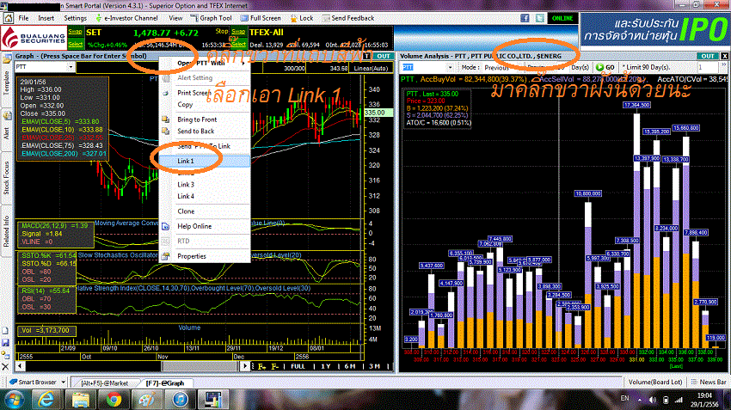Open the PTT symbol dropdown in Graph panel
The image size is (731, 410).
point(71,67)
